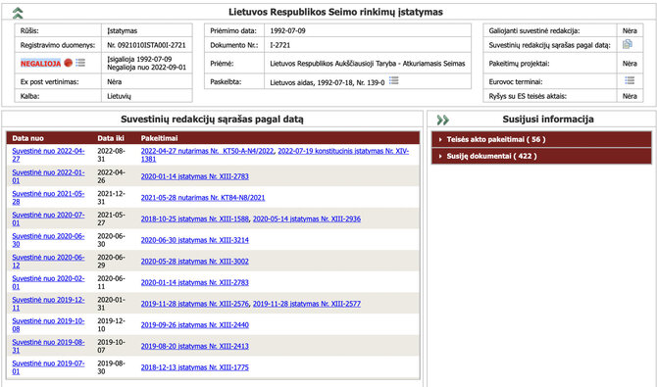The image size is (657, 387).
Task: Open Suvestinė nuo 2019-08-31 version
Action: point(48,346)
